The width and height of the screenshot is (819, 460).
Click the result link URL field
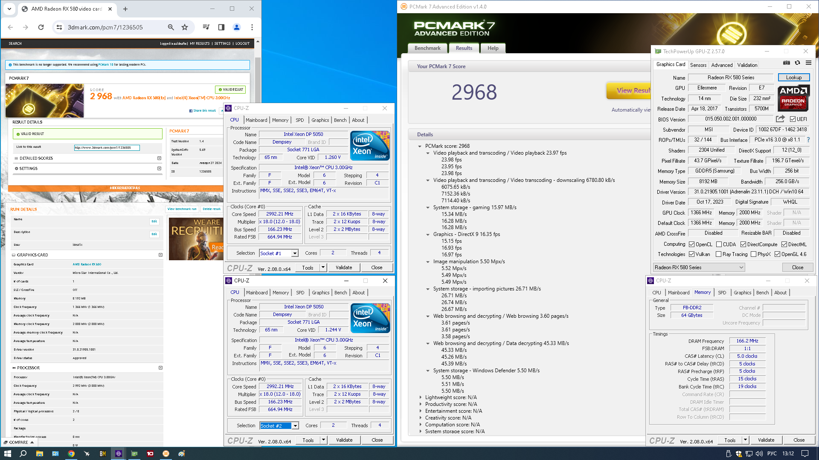coord(107,147)
